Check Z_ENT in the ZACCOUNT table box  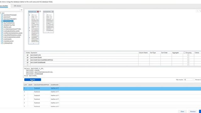[x=29, y=16]
